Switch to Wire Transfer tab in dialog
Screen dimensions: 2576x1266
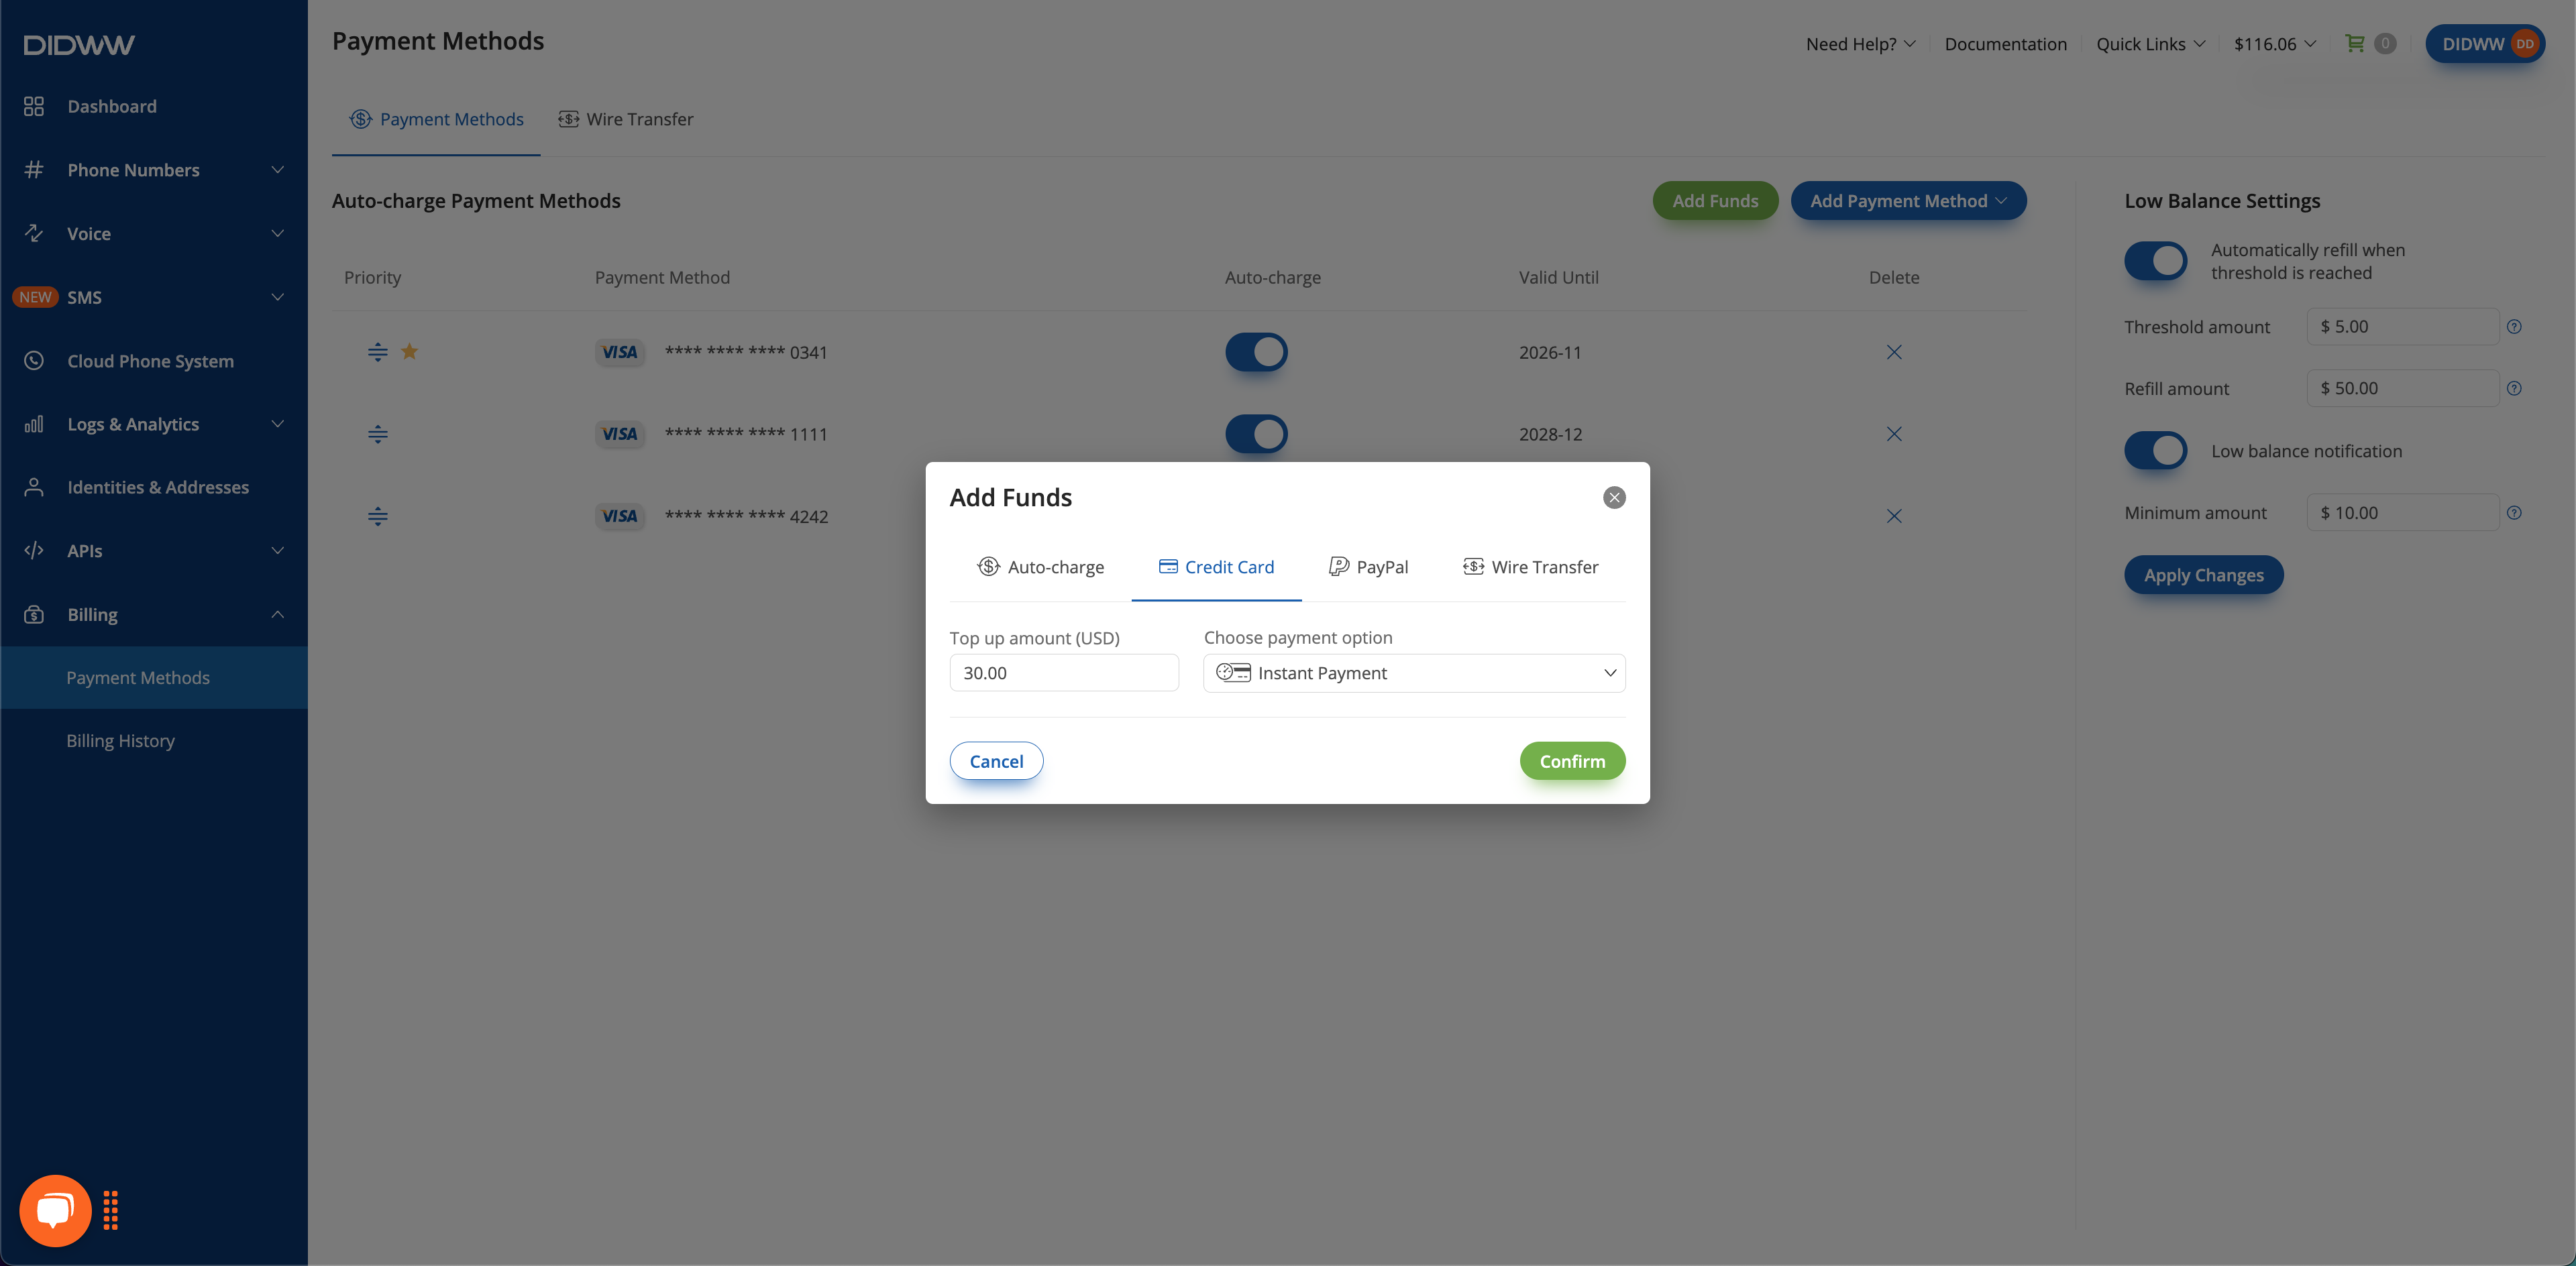tap(1530, 567)
